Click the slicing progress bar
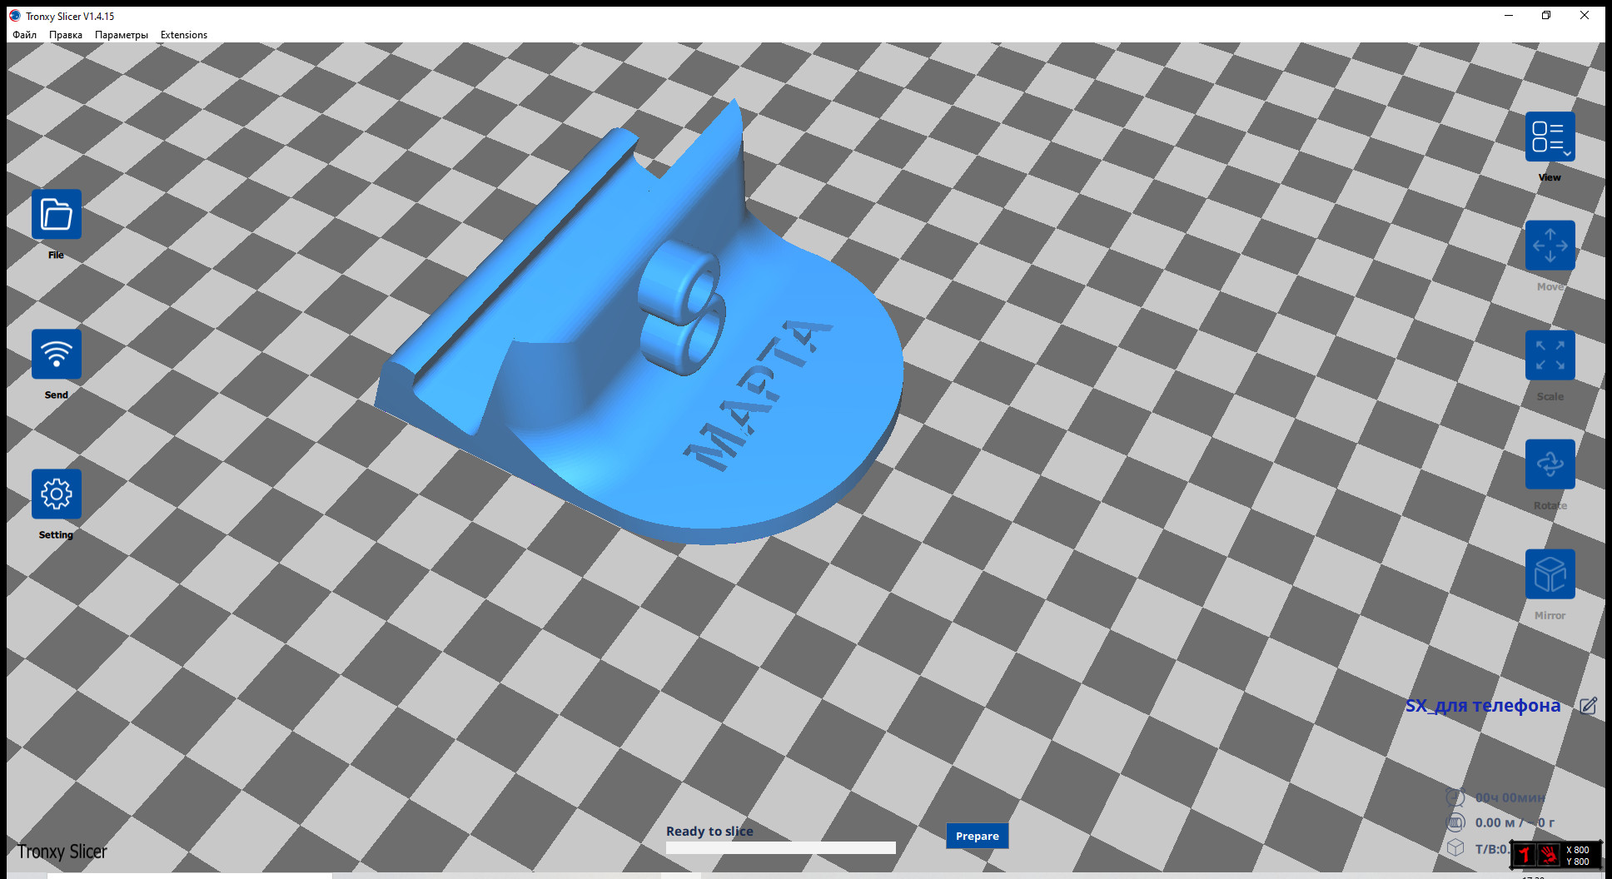The width and height of the screenshot is (1612, 879). coord(781,847)
